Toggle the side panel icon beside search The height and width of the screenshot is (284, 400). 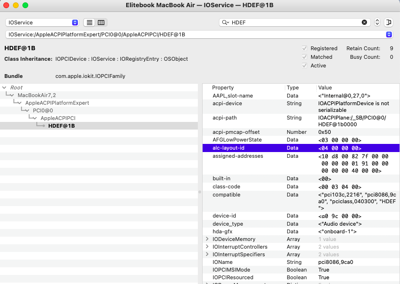click(389, 22)
